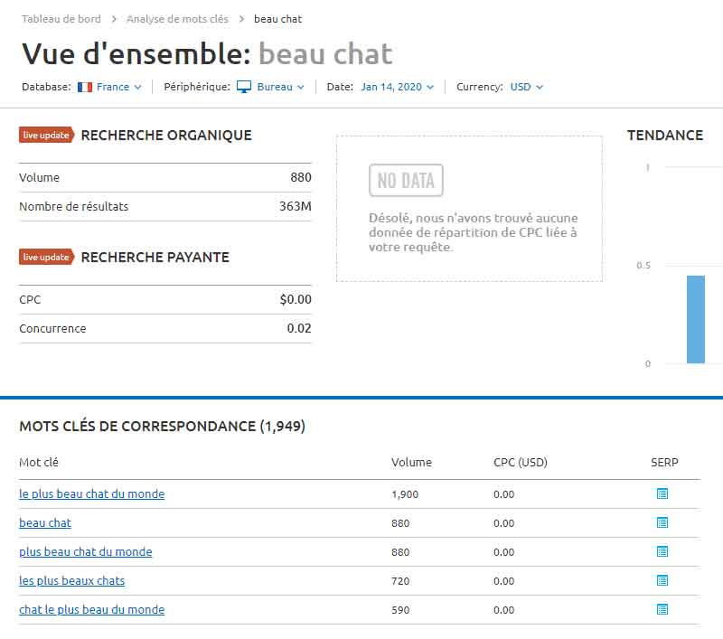
Task: Click the live update badge beside Recherche Organique
Action: coord(47,135)
